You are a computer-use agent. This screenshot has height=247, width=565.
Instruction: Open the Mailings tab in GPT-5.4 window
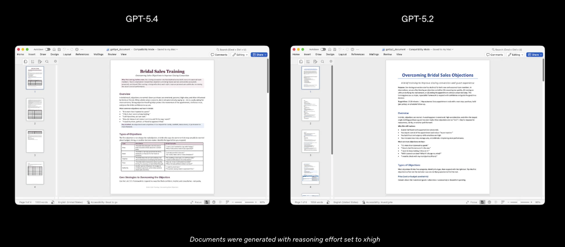click(x=98, y=54)
